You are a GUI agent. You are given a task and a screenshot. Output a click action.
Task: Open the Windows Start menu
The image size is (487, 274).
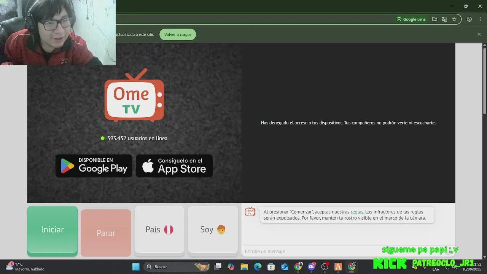(x=136, y=267)
